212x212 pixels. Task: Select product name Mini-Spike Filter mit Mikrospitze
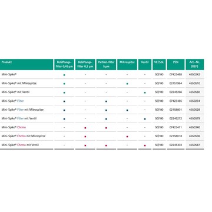[x=22, y=110]
